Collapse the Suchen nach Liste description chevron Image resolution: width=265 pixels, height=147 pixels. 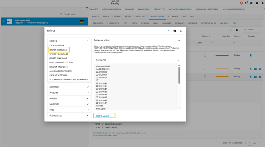click(179, 41)
